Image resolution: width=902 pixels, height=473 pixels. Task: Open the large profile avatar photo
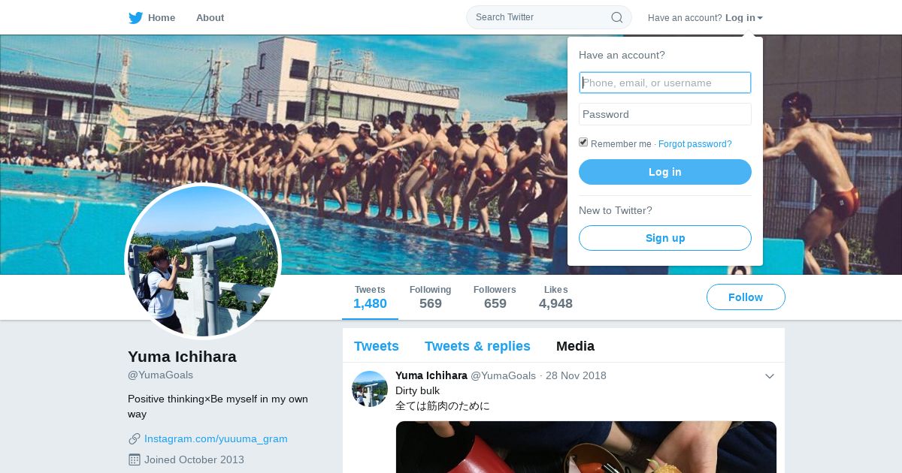coord(203,261)
